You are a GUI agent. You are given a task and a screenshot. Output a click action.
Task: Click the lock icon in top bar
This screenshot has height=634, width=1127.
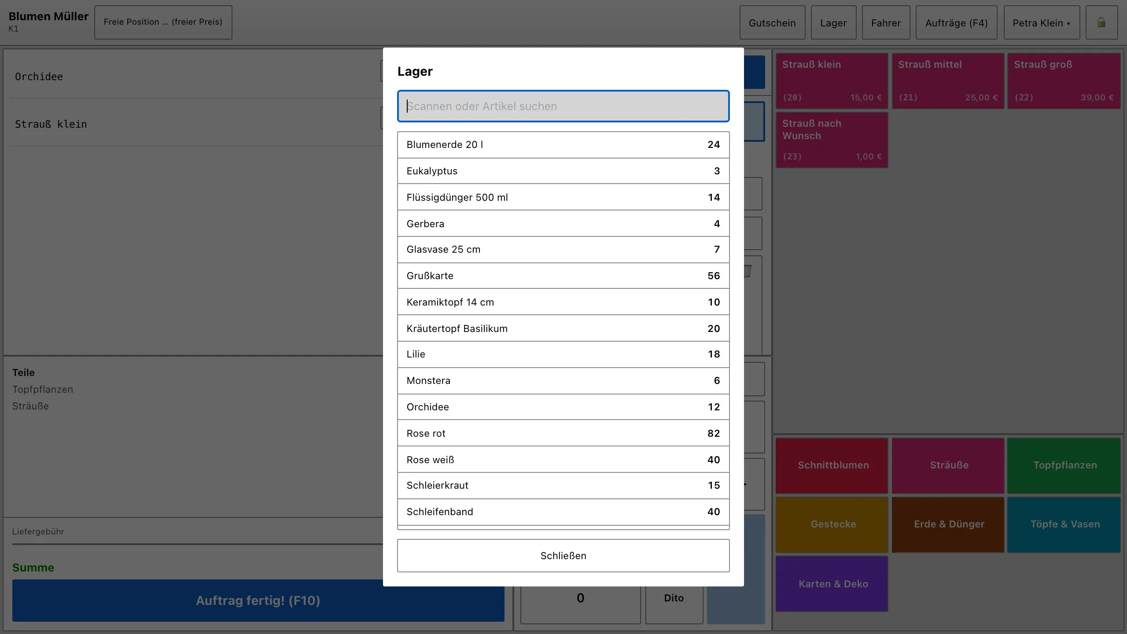click(x=1101, y=22)
